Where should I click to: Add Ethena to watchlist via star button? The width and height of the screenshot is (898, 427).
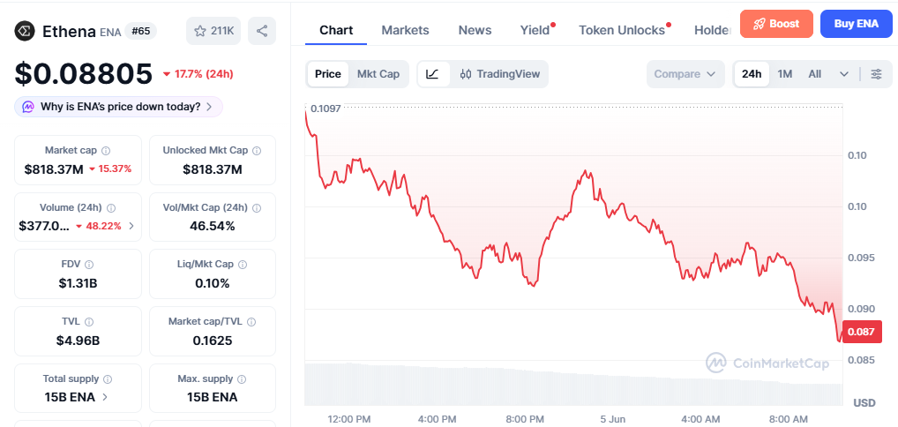[x=213, y=31]
